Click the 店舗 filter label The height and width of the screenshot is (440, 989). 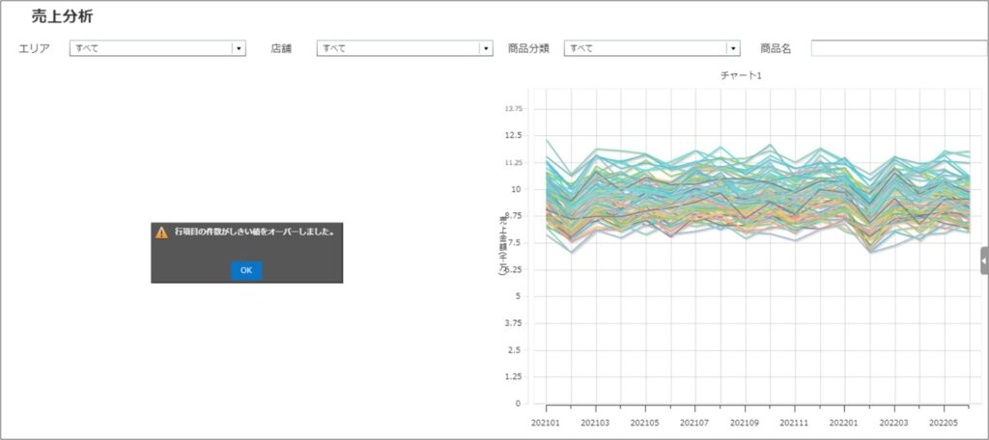coord(281,48)
